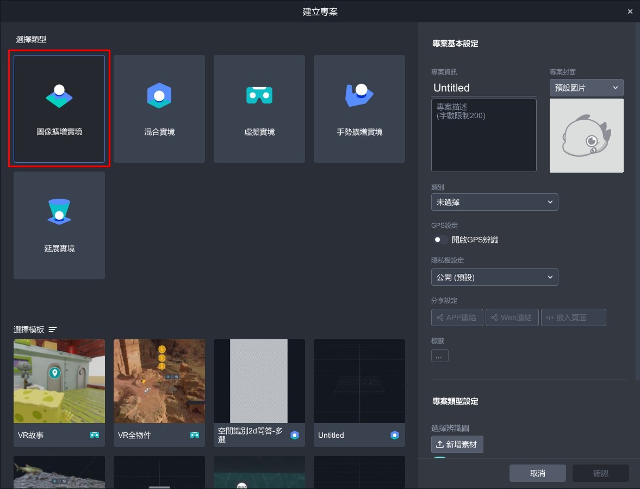This screenshot has width=640, height=489.
Task: Click the 新增素材 upload button
Action: 457,444
